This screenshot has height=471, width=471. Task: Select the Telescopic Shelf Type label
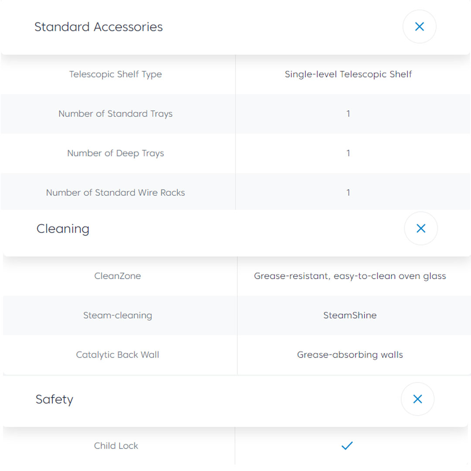pos(116,74)
